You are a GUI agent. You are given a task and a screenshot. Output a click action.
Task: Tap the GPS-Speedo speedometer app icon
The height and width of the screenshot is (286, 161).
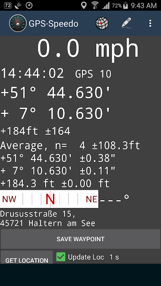[x=18, y=23]
